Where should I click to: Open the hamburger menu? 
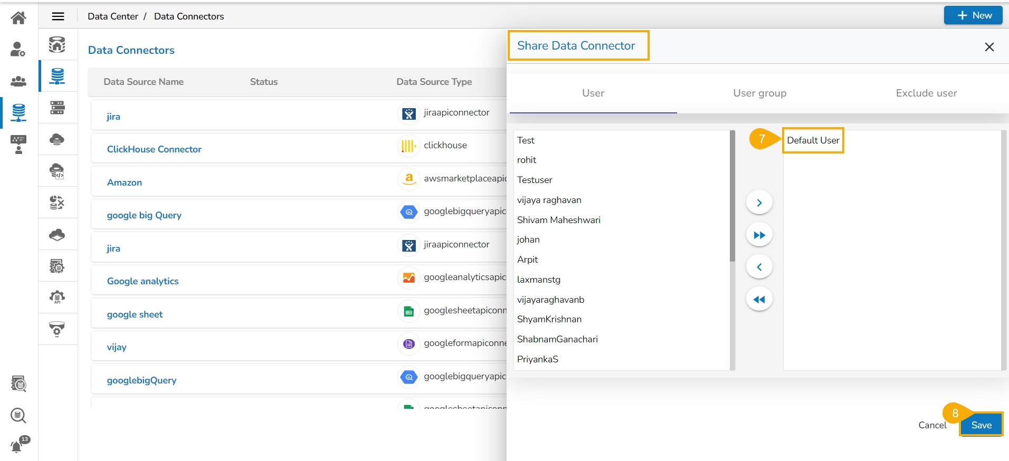(x=58, y=16)
